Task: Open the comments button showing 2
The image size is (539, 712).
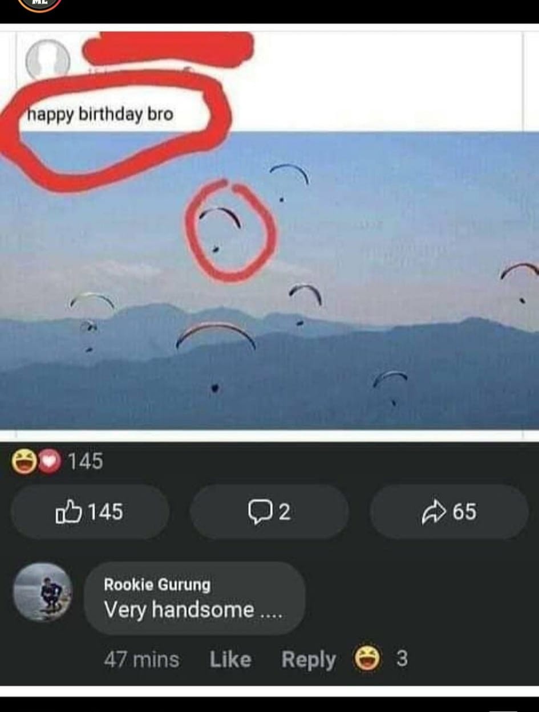Action: (x=269, y=512)
